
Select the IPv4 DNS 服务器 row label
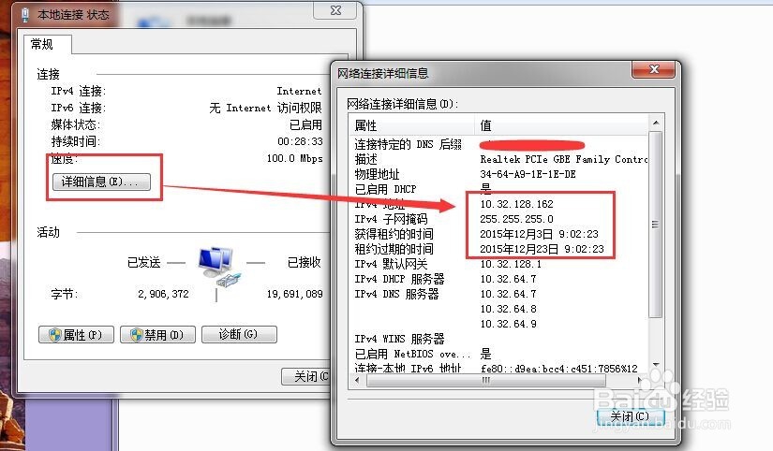[x=396, y=294]
